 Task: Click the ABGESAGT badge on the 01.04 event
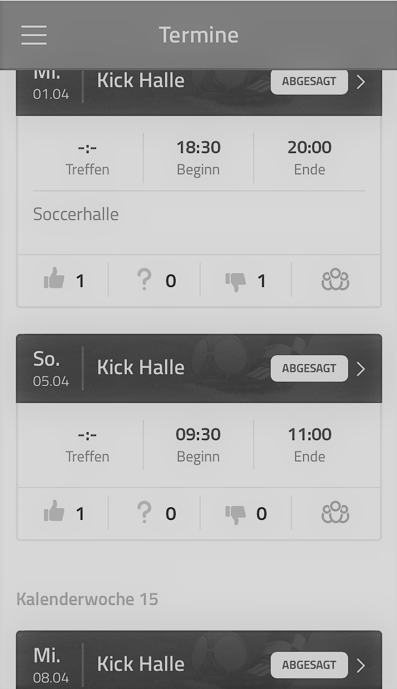pos(309,82)
